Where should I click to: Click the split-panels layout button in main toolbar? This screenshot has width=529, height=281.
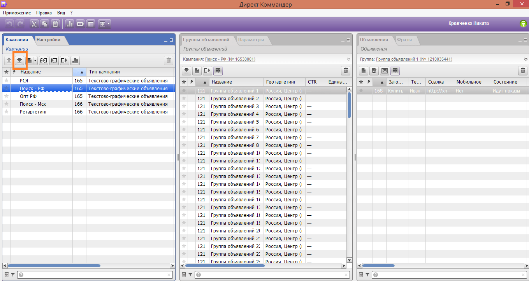[102, 24]
